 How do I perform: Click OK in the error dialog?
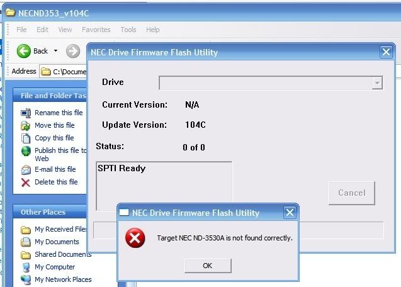(x=208, y=266)
